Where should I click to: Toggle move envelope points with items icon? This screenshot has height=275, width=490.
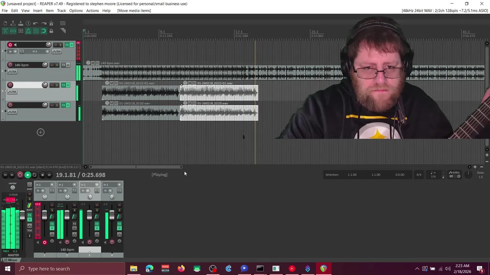[x=28, y=31]
